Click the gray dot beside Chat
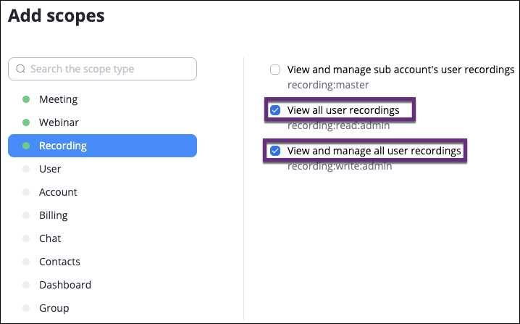 click(x=26, y=238)
